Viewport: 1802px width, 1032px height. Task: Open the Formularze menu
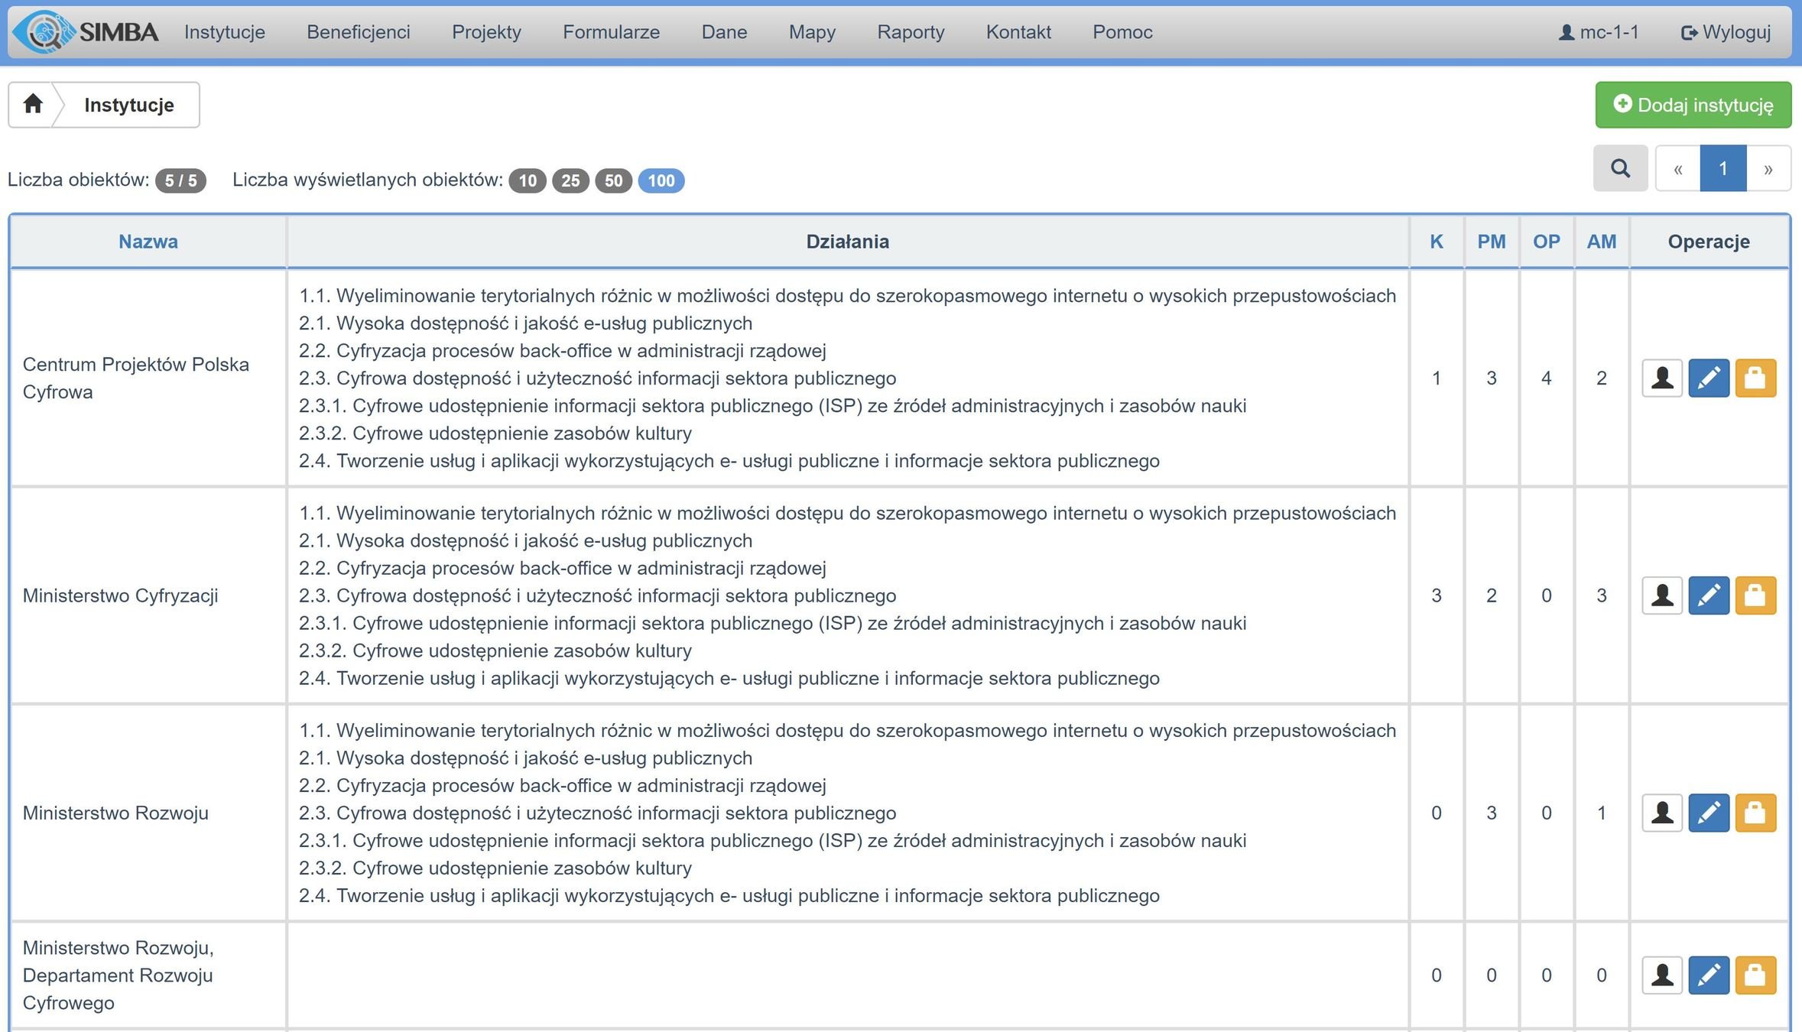pyautogui.click(x=611, y=32)
